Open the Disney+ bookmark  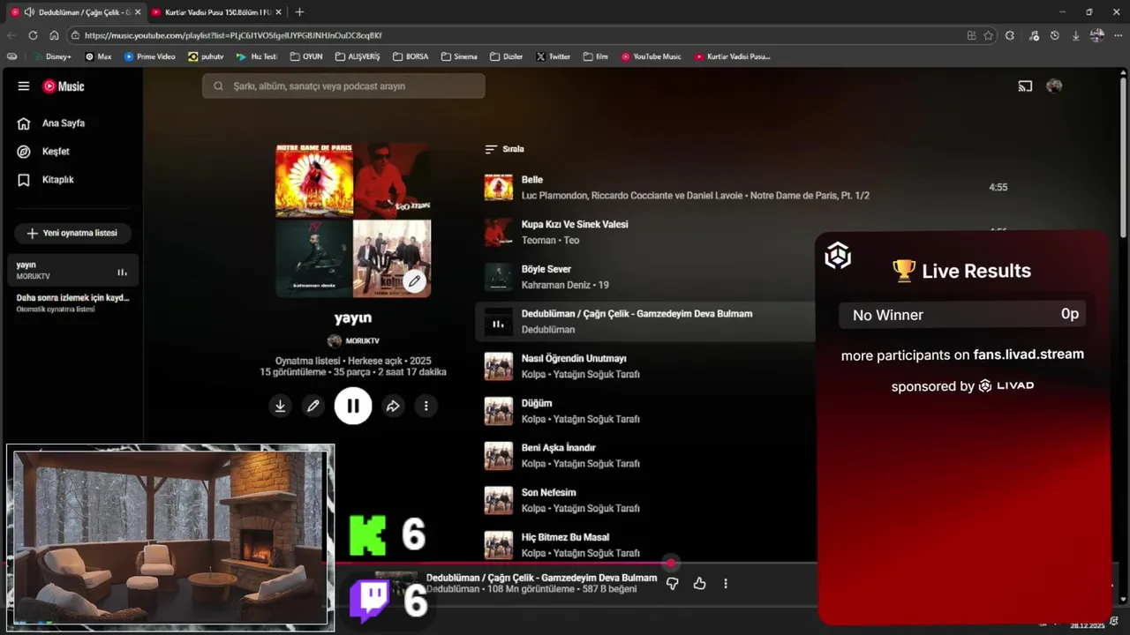click(x=52, y=56)
